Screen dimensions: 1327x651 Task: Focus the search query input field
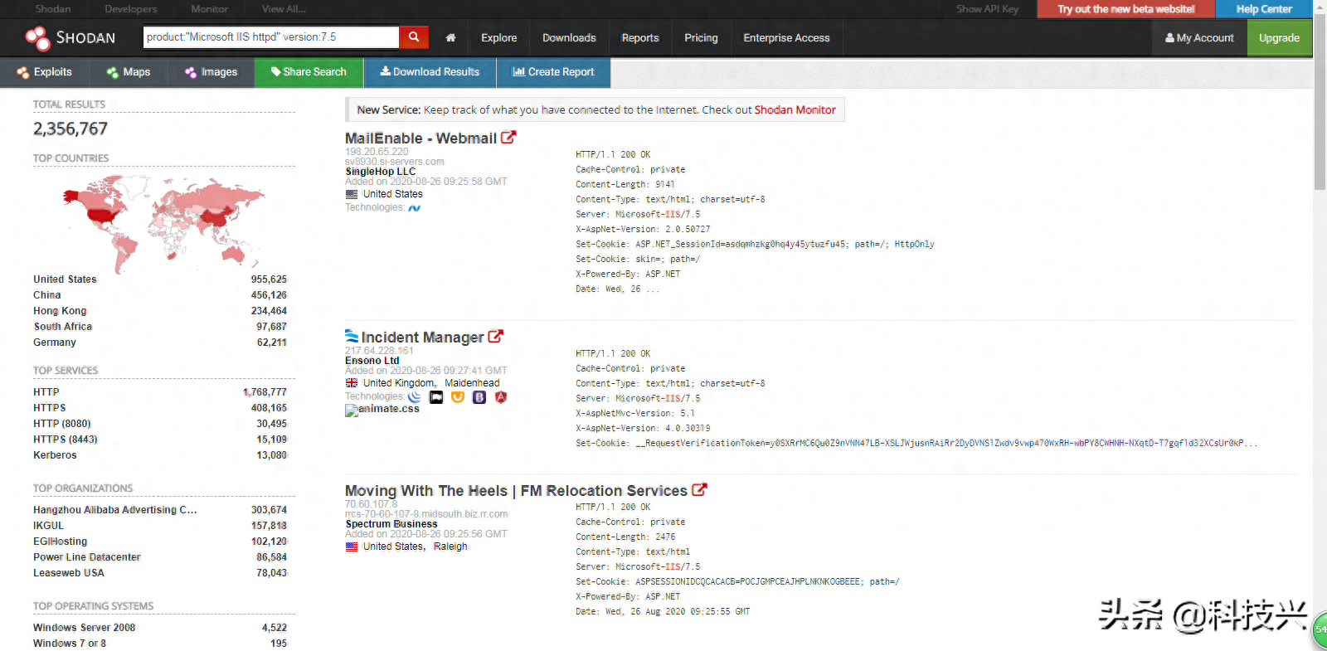tap(271, 37)
